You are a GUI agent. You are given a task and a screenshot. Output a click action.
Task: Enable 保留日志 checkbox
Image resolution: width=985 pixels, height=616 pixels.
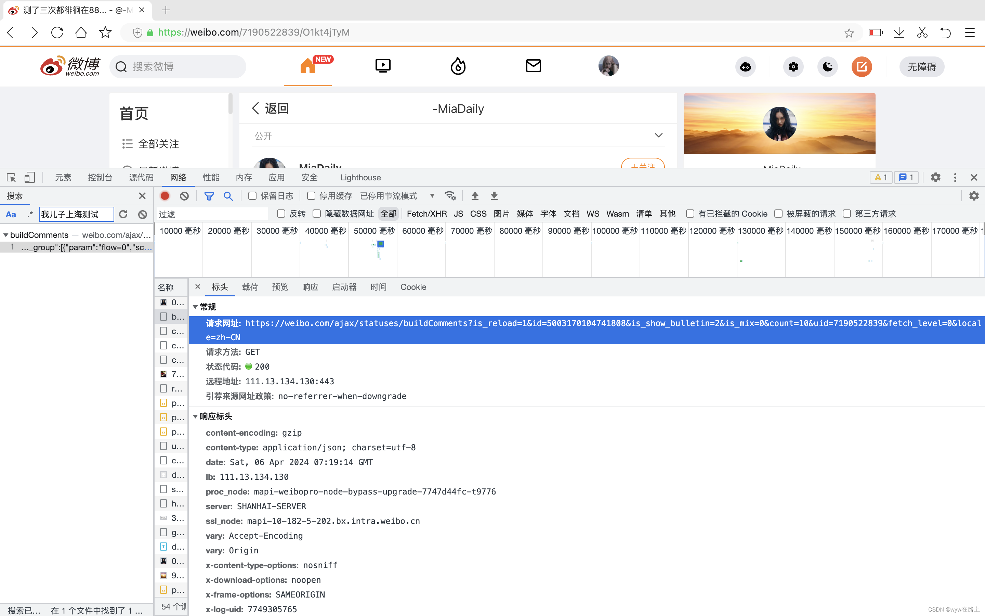(252, 196)
